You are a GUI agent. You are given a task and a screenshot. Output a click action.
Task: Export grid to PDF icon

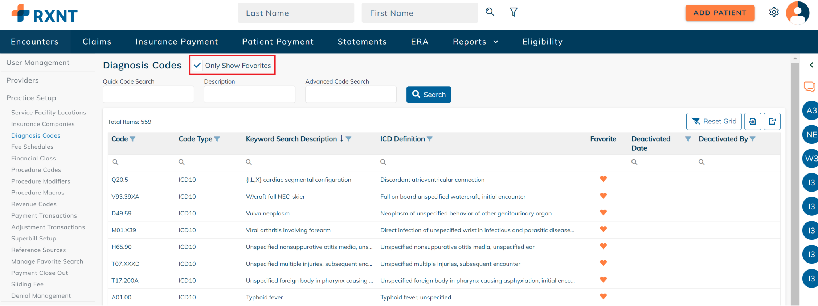(x=752, y=121)
